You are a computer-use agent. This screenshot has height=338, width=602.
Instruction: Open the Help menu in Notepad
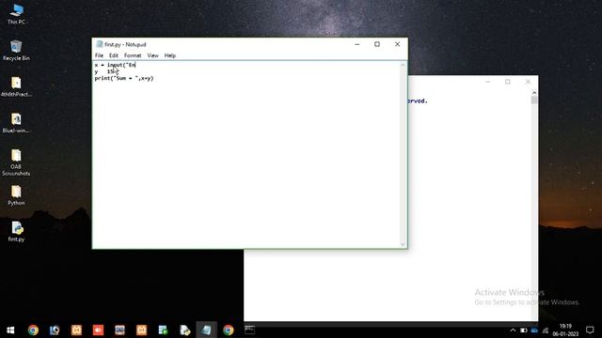click(170, 55)
